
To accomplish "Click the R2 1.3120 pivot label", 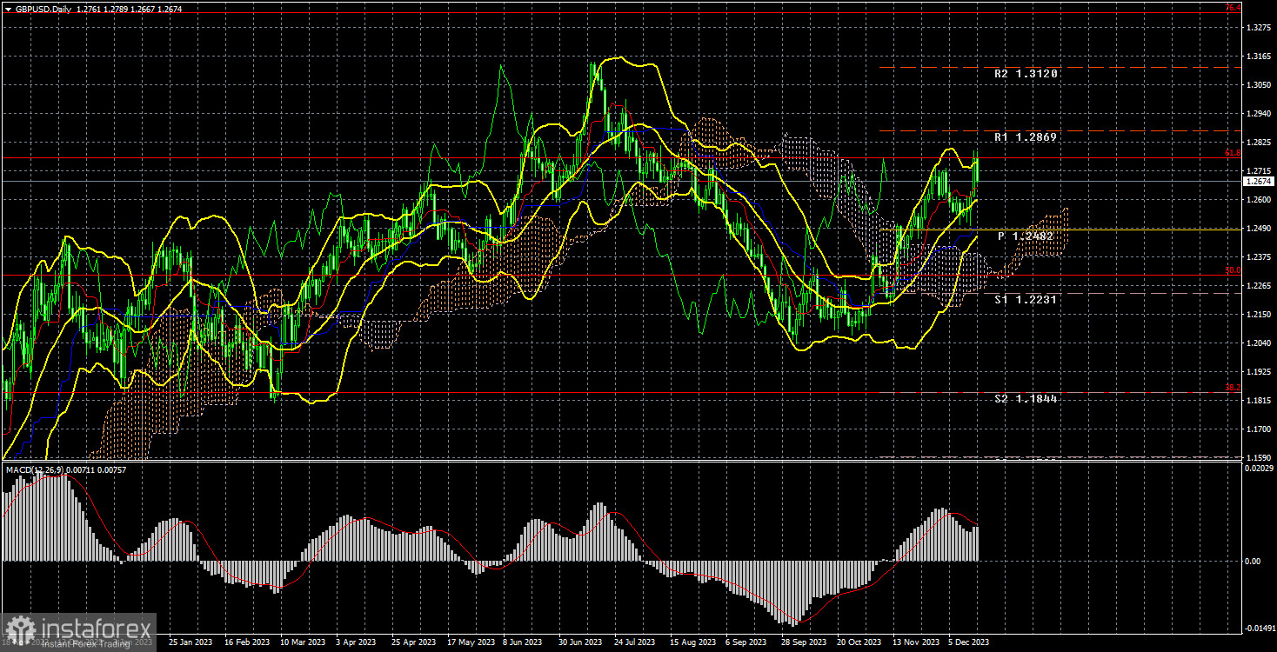I will click(1026, 74).
